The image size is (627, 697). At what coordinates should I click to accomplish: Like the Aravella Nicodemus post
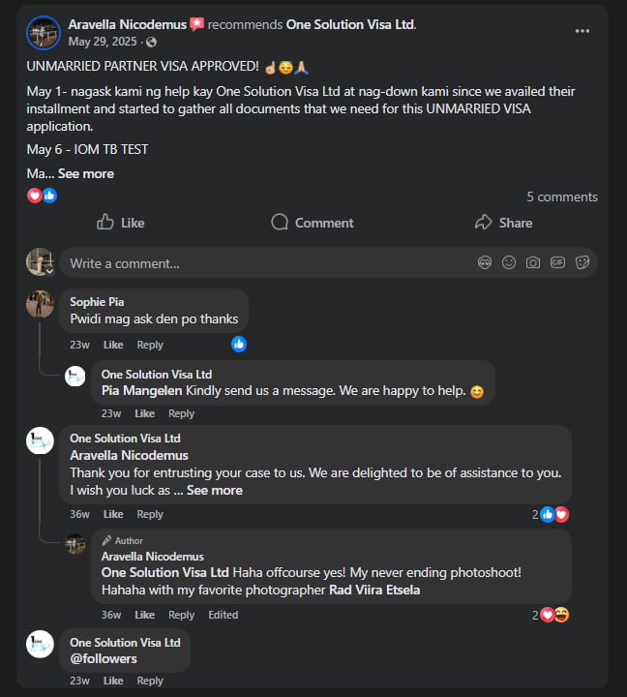click(120, 223)
